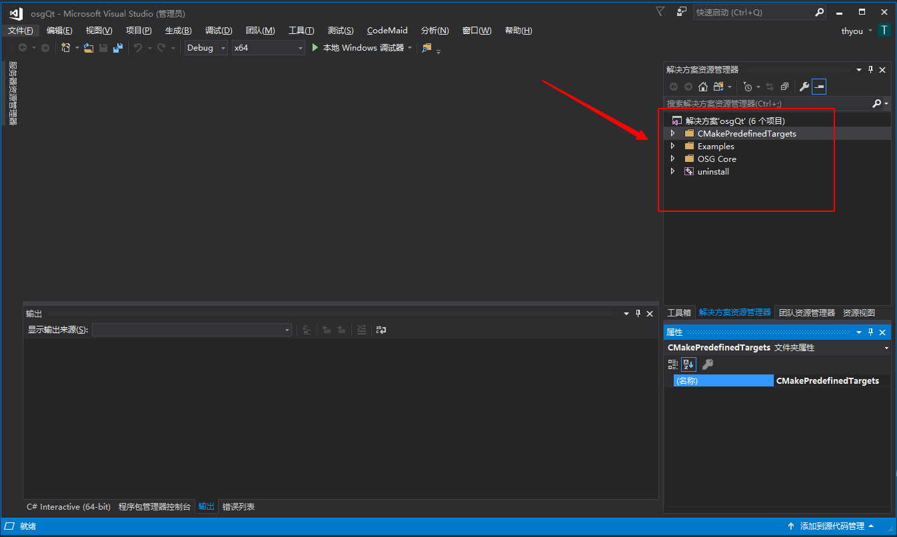
Task: Toggle alphabetical sort in Properties panel
Action: (x=688, y=364)
